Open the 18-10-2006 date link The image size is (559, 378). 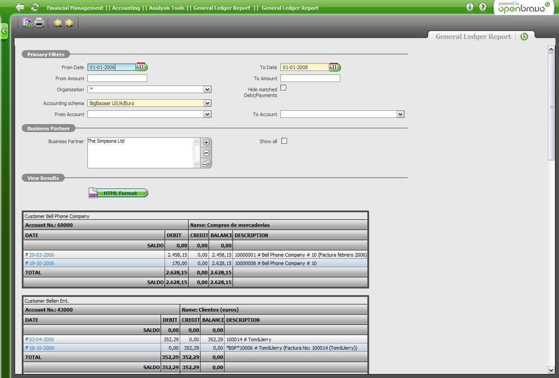point(42,348)
